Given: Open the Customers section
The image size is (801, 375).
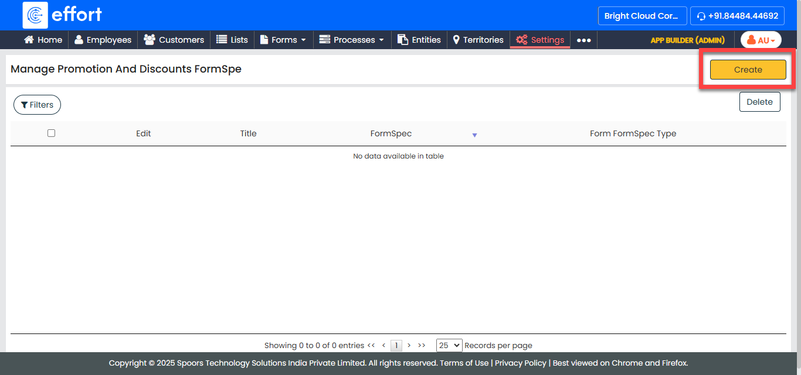Looking at the screenshot, I should pos(174,40).
